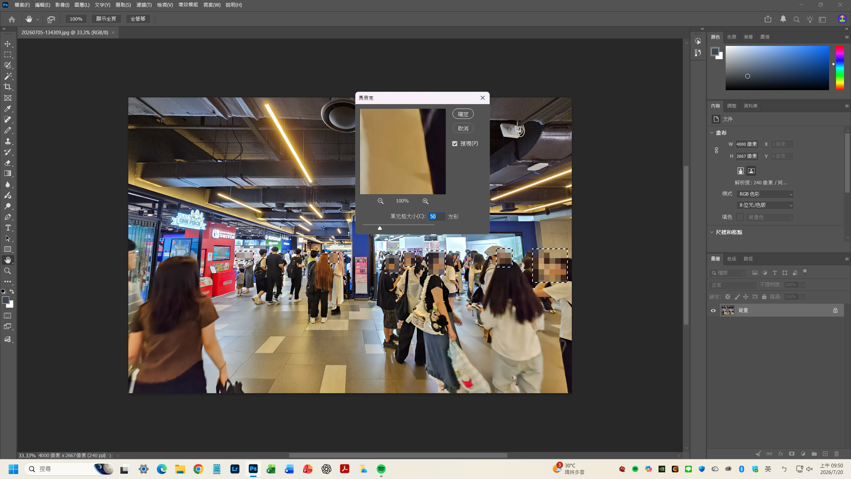The height and width of the screenshot is (479, 851).
Task: Select the Eyedropper tool
Action: pos(8,109)
